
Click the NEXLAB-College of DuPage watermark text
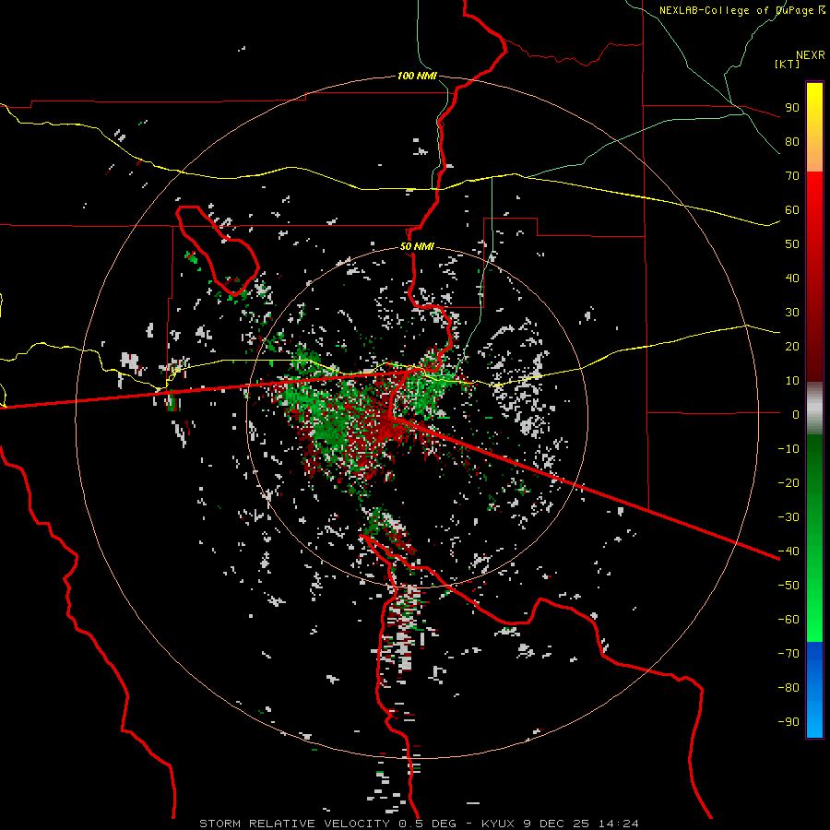[x=741, y=10]
